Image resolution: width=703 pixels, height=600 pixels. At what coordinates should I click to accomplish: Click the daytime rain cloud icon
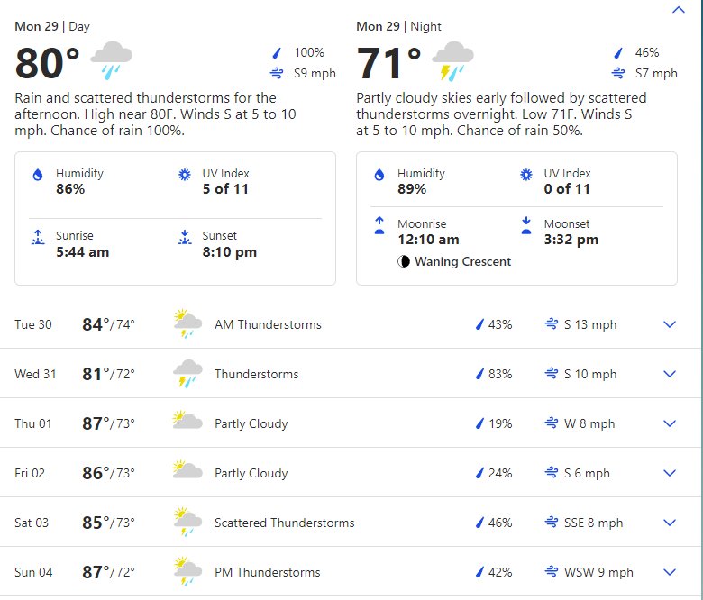(111, 60)
